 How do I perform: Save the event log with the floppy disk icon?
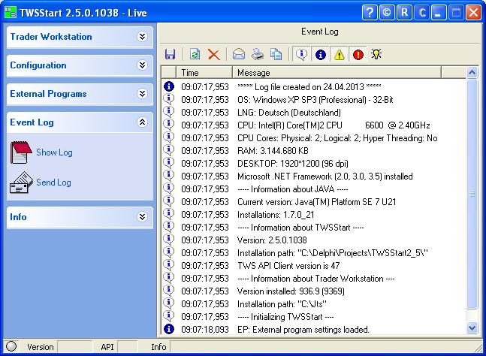[x=170, y=54]
